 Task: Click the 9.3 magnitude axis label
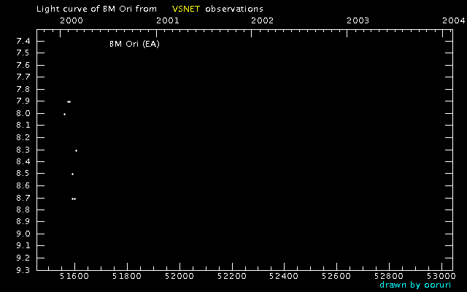pyautogui.click(x=23, y=269)
